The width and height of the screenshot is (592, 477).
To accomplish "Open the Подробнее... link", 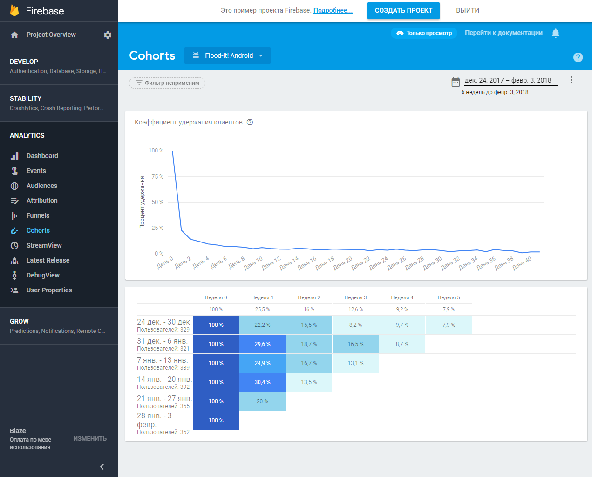I will click(333, 10).
